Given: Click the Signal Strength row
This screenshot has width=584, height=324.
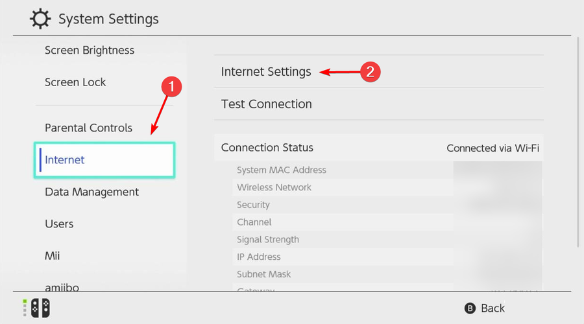Looking at the screenshot, I should [x=268, y=240].
